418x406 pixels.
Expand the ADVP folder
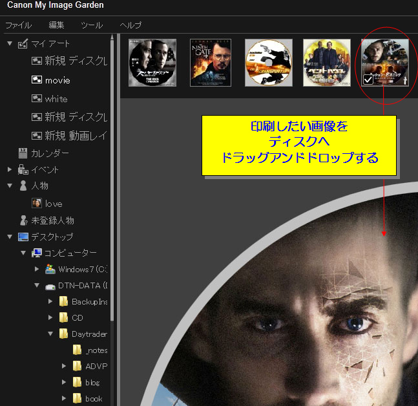click(63, 366)
